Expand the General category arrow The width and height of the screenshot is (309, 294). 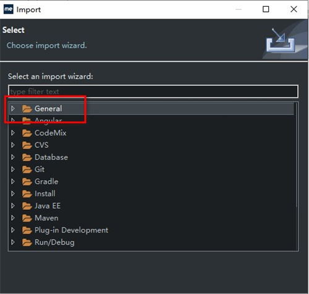click(x=13, y=108)
